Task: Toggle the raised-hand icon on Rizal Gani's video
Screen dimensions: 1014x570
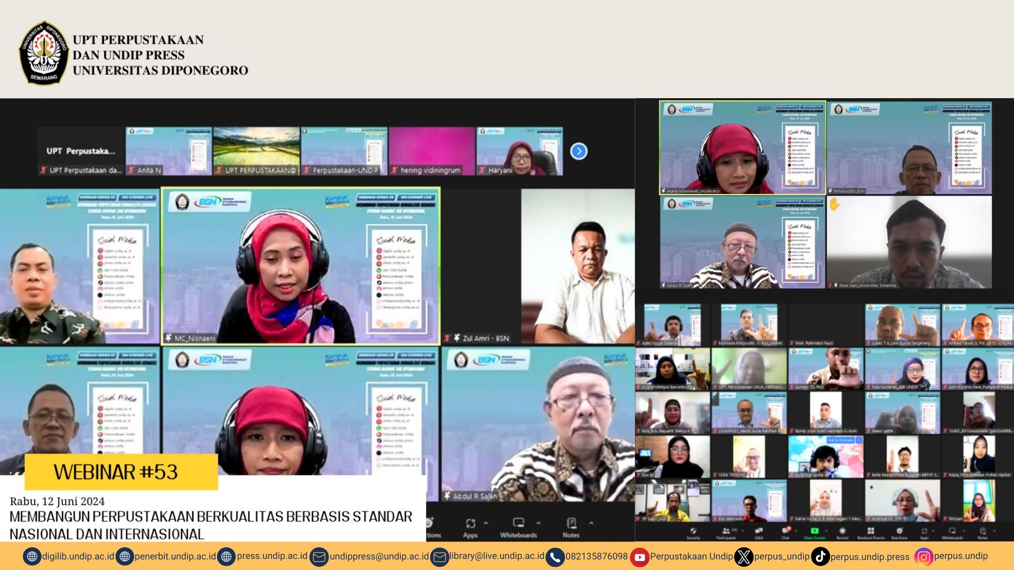Action: click(834, 204)
